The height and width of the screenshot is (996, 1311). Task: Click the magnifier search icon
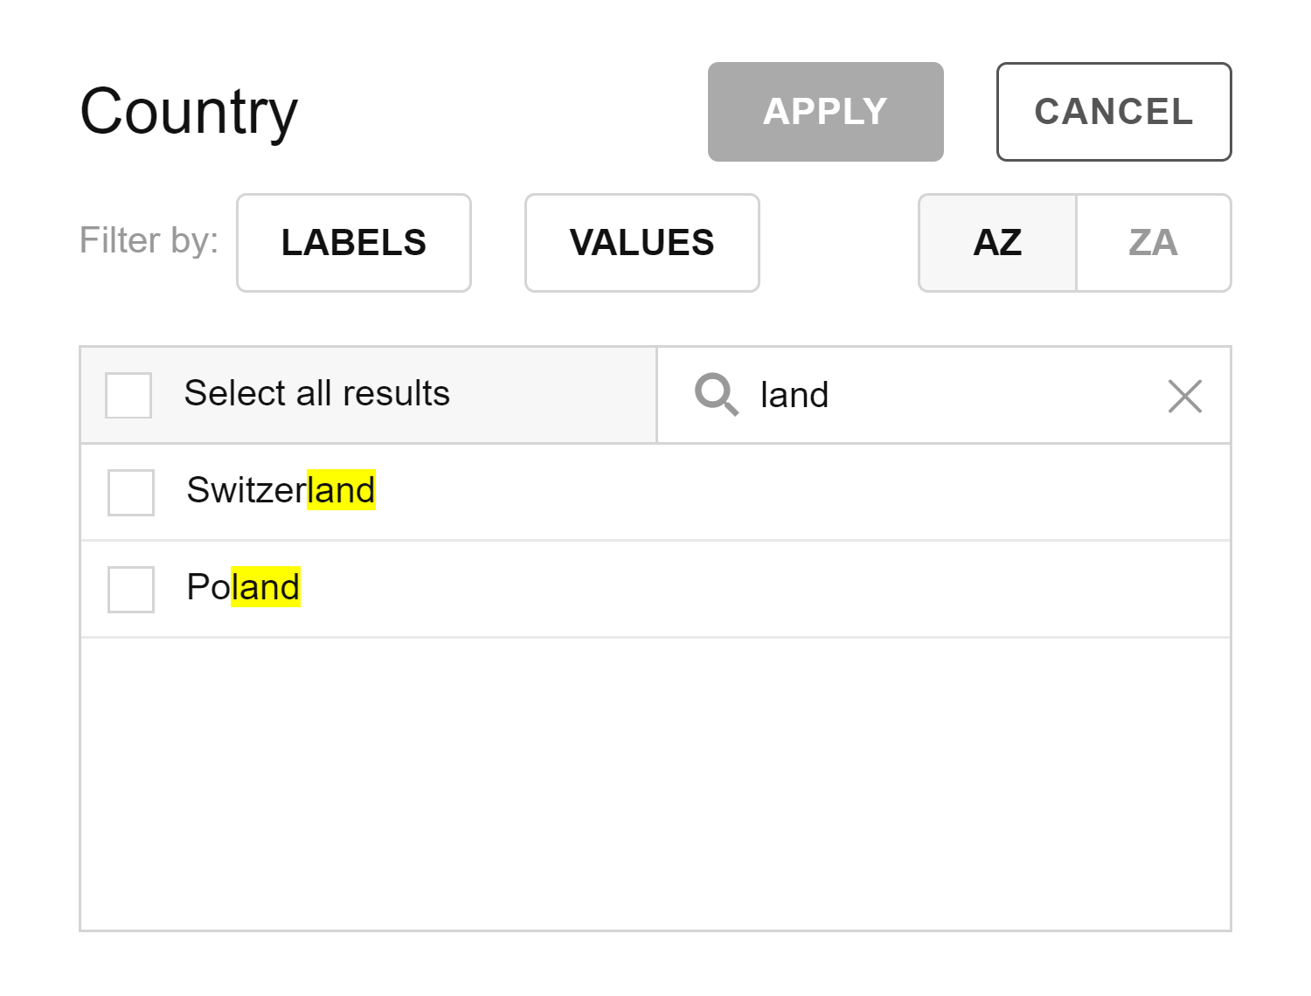[x=716, y=394]
